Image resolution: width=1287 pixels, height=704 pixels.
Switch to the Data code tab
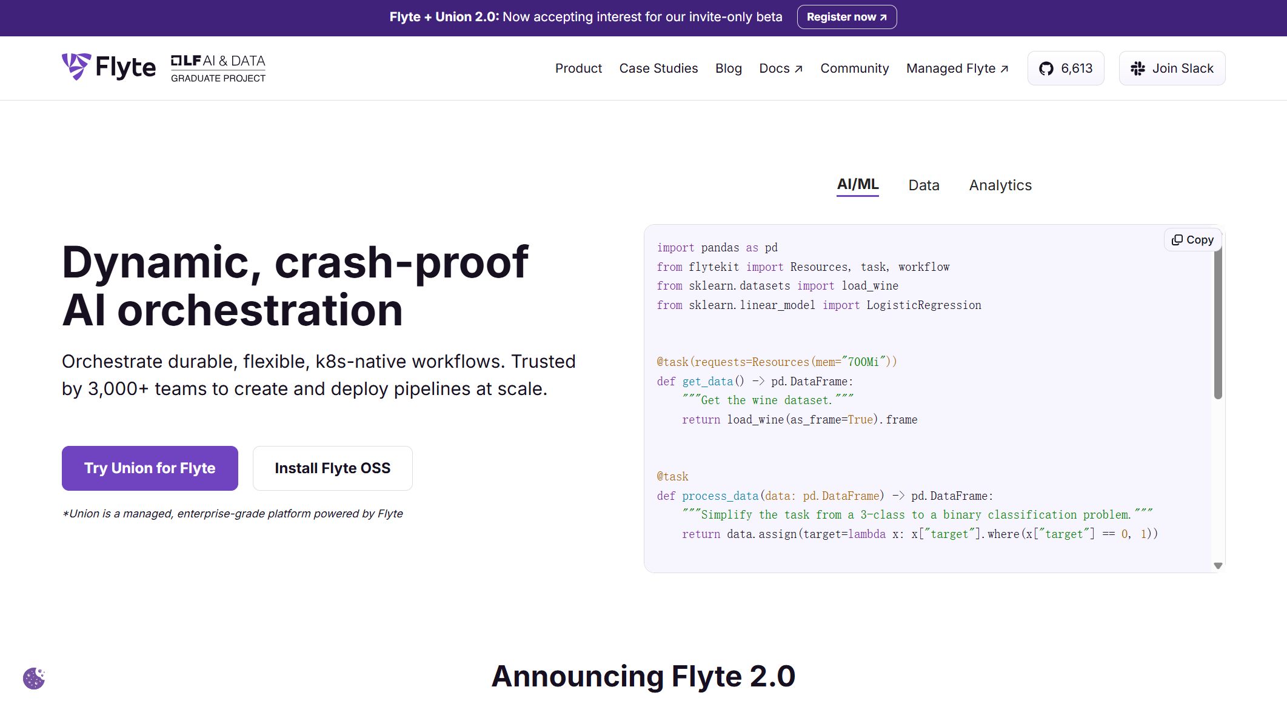click(923, 185)
